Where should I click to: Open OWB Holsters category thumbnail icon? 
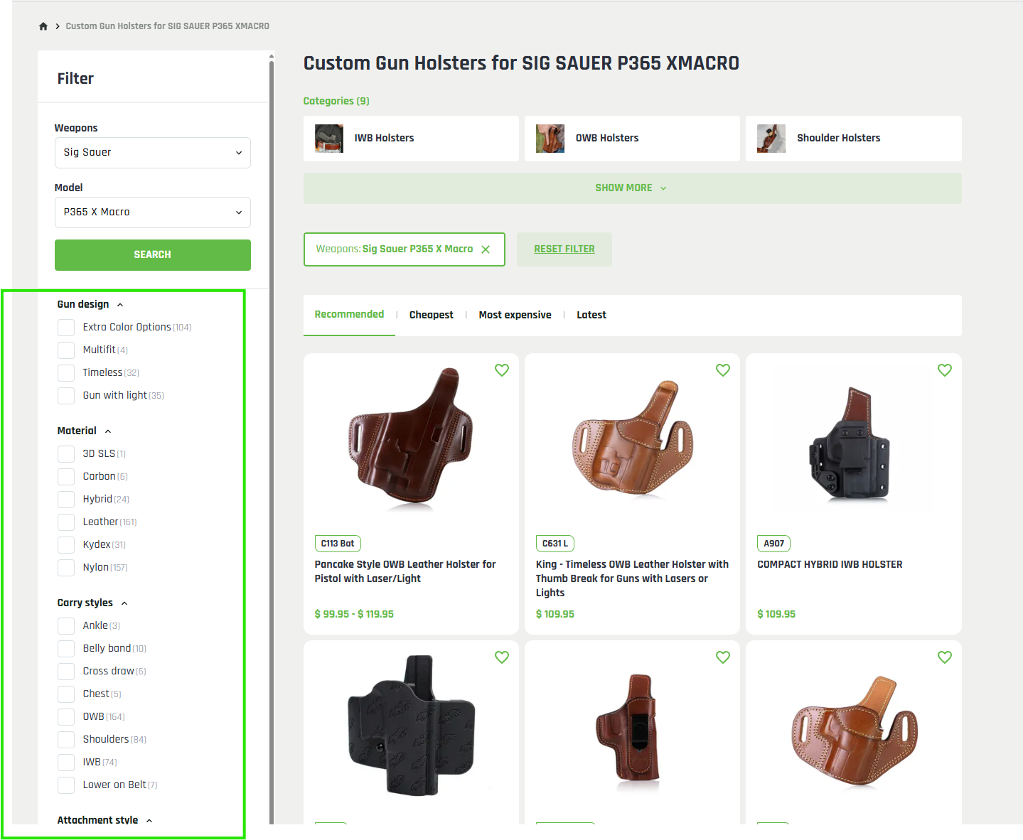[550, 139]
